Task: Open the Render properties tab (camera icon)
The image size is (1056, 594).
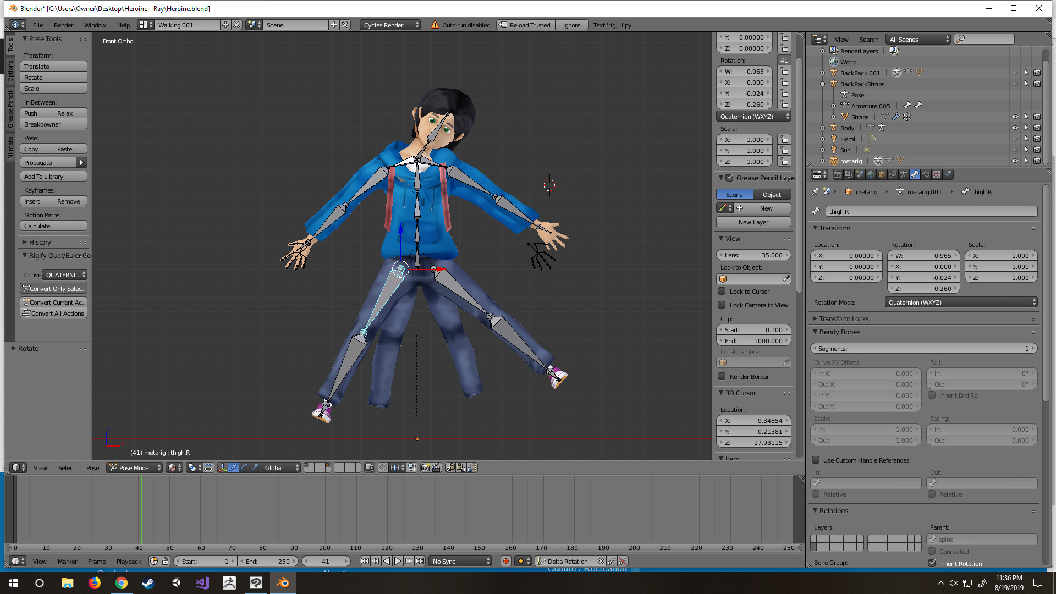Action: pos(838,175)
